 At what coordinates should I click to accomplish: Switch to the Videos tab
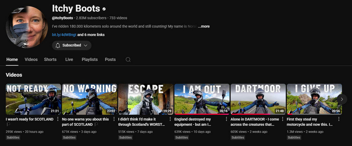coord(31,59)
